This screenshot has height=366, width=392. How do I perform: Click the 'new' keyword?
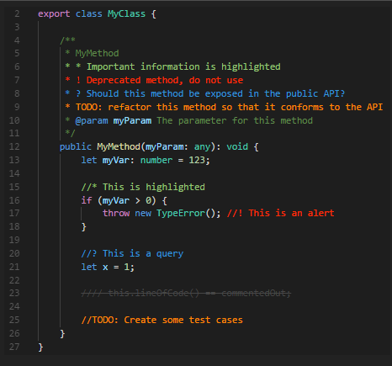tap(143, 214)
